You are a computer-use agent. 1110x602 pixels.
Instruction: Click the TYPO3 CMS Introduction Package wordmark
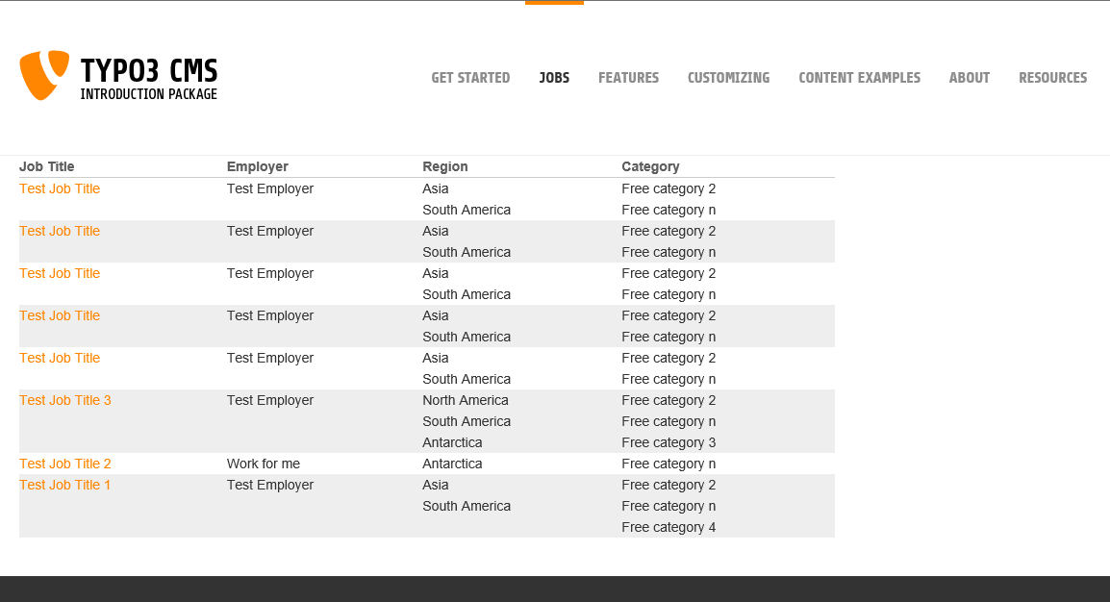pos(149,79)
